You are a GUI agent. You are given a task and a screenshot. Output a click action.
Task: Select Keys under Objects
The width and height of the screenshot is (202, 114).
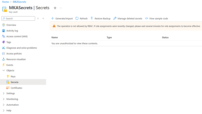(13, 76)
